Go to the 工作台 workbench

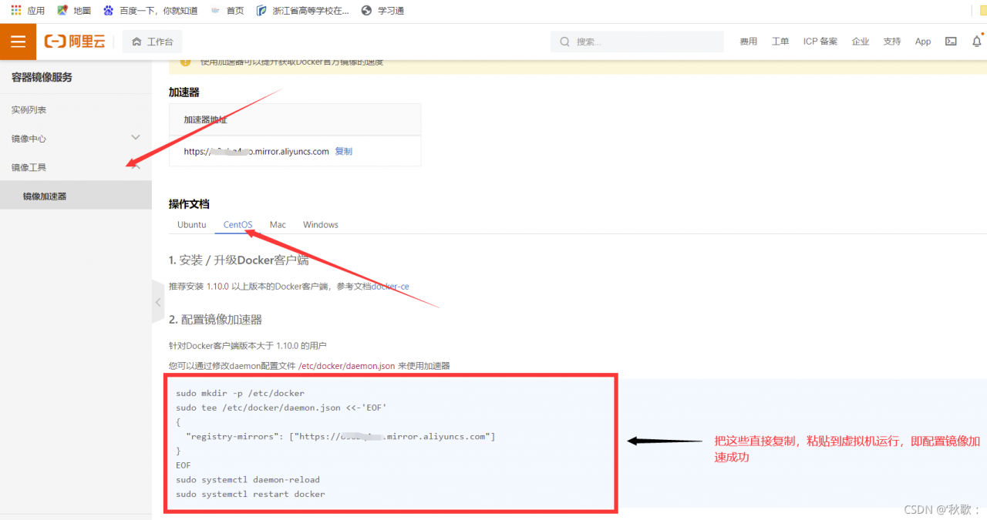(153, 42)
